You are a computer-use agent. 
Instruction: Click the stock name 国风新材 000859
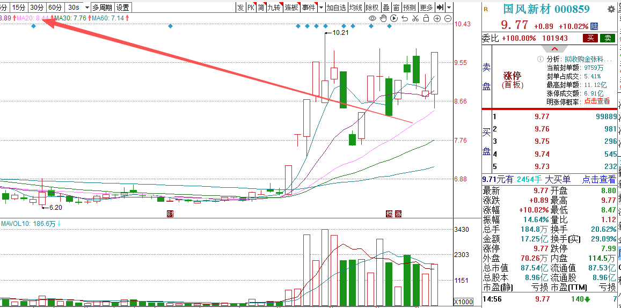546,9
